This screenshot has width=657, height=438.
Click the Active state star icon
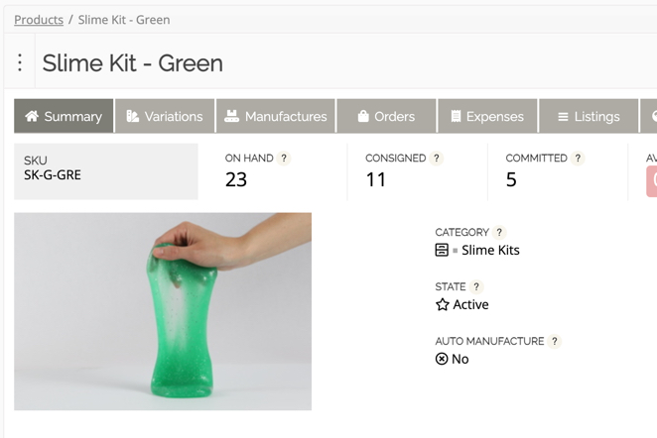click(443, 305)
